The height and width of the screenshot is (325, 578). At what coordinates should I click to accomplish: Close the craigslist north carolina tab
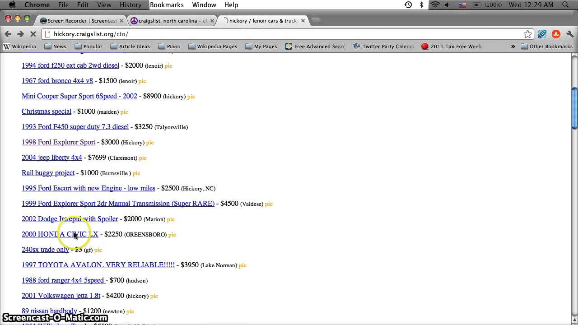point(211,20)
